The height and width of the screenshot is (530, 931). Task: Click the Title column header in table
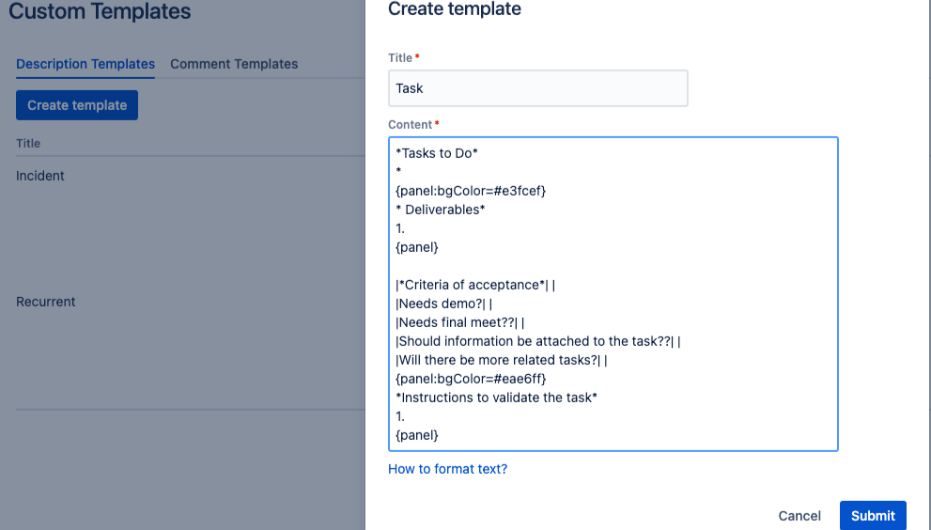pos(28,144)
